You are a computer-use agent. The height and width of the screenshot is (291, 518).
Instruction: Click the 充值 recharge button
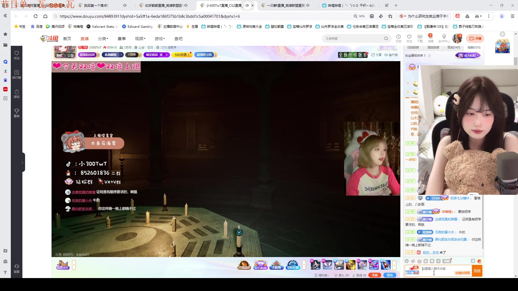click(374, 275)
